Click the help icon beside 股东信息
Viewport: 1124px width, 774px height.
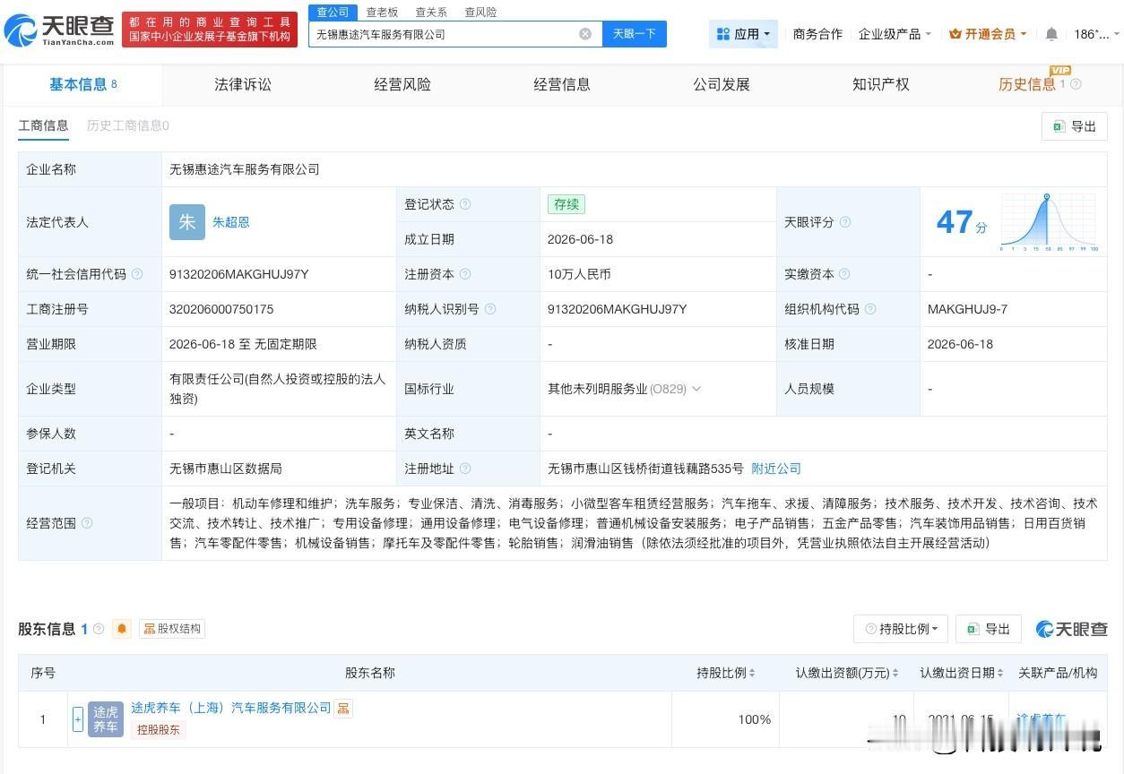click(99, 629)
